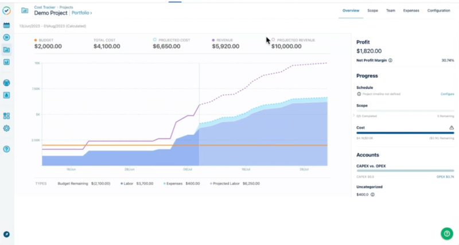Click the green help button bottom right

click(x=447, y=234)
